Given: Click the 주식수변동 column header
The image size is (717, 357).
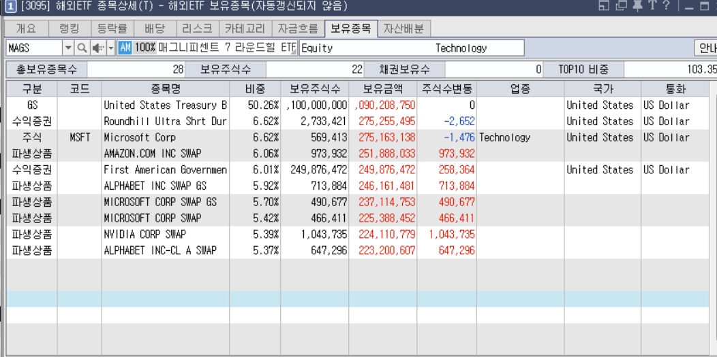Looking at the screenshot, I should [x=446, y=89].
